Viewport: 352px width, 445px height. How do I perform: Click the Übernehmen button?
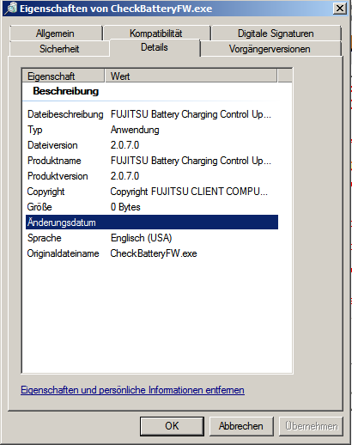click(x=311, y=426)
